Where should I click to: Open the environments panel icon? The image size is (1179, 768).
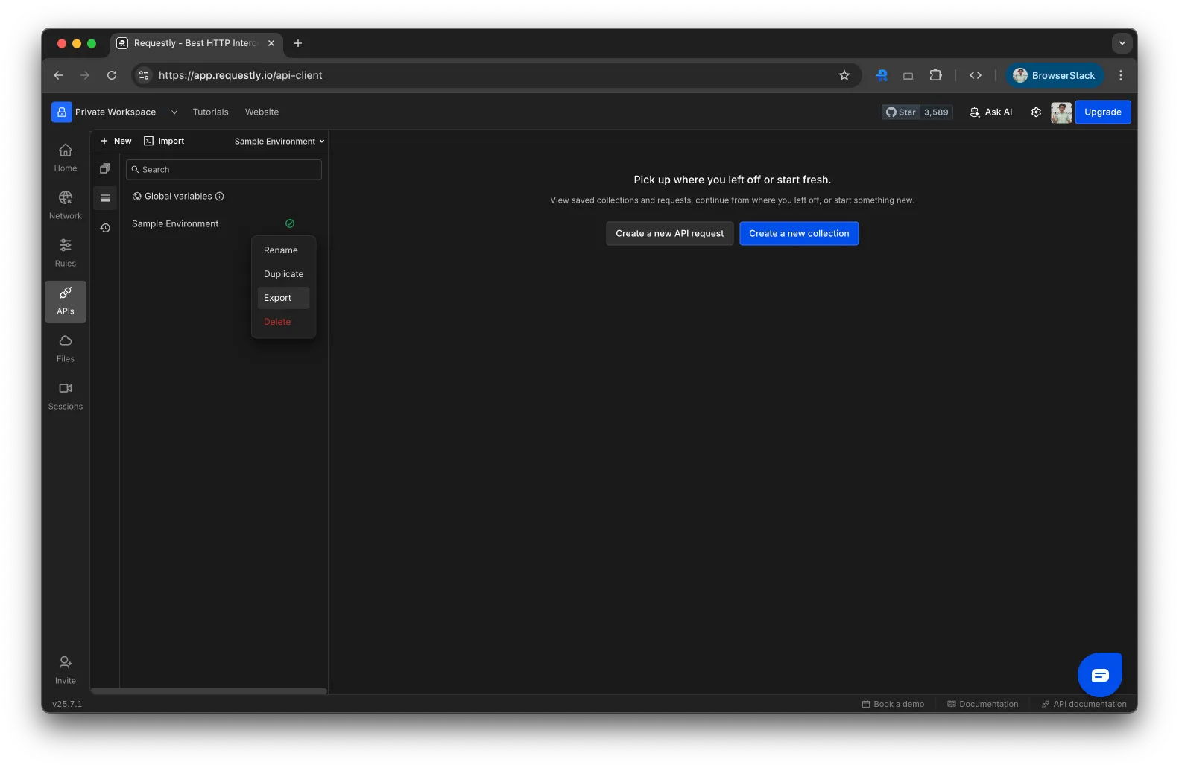105,198
